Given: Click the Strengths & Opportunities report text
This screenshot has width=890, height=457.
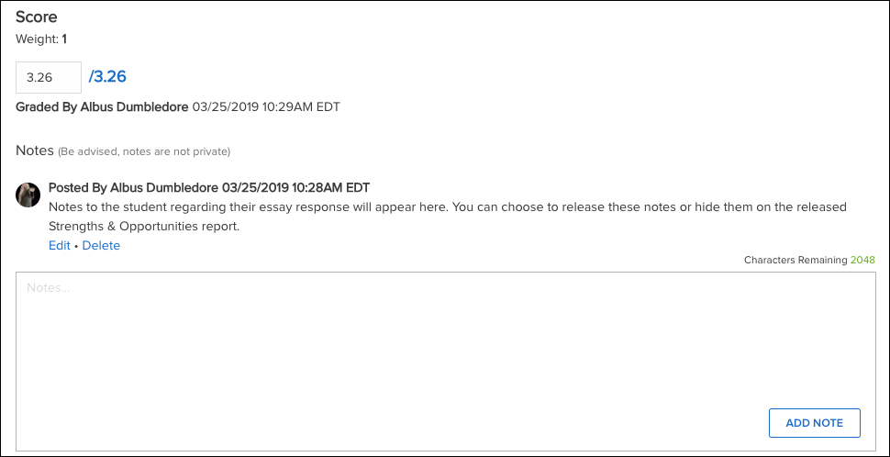Looking at the screenshot, I should pos(144,227).
